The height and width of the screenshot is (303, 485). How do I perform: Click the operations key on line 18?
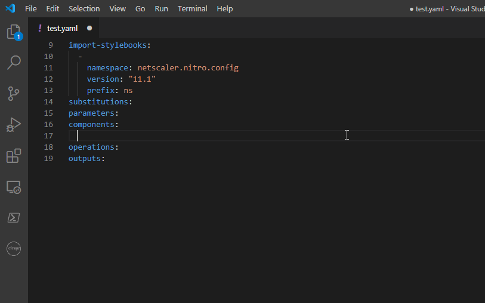coord(91,147)
